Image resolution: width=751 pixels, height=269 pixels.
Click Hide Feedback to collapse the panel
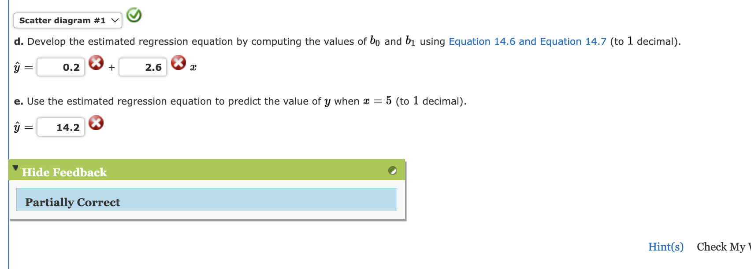coord(64,172)
